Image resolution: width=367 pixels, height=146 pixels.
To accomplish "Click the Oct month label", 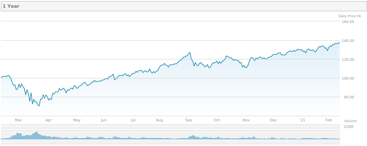I will click(217, 120).
